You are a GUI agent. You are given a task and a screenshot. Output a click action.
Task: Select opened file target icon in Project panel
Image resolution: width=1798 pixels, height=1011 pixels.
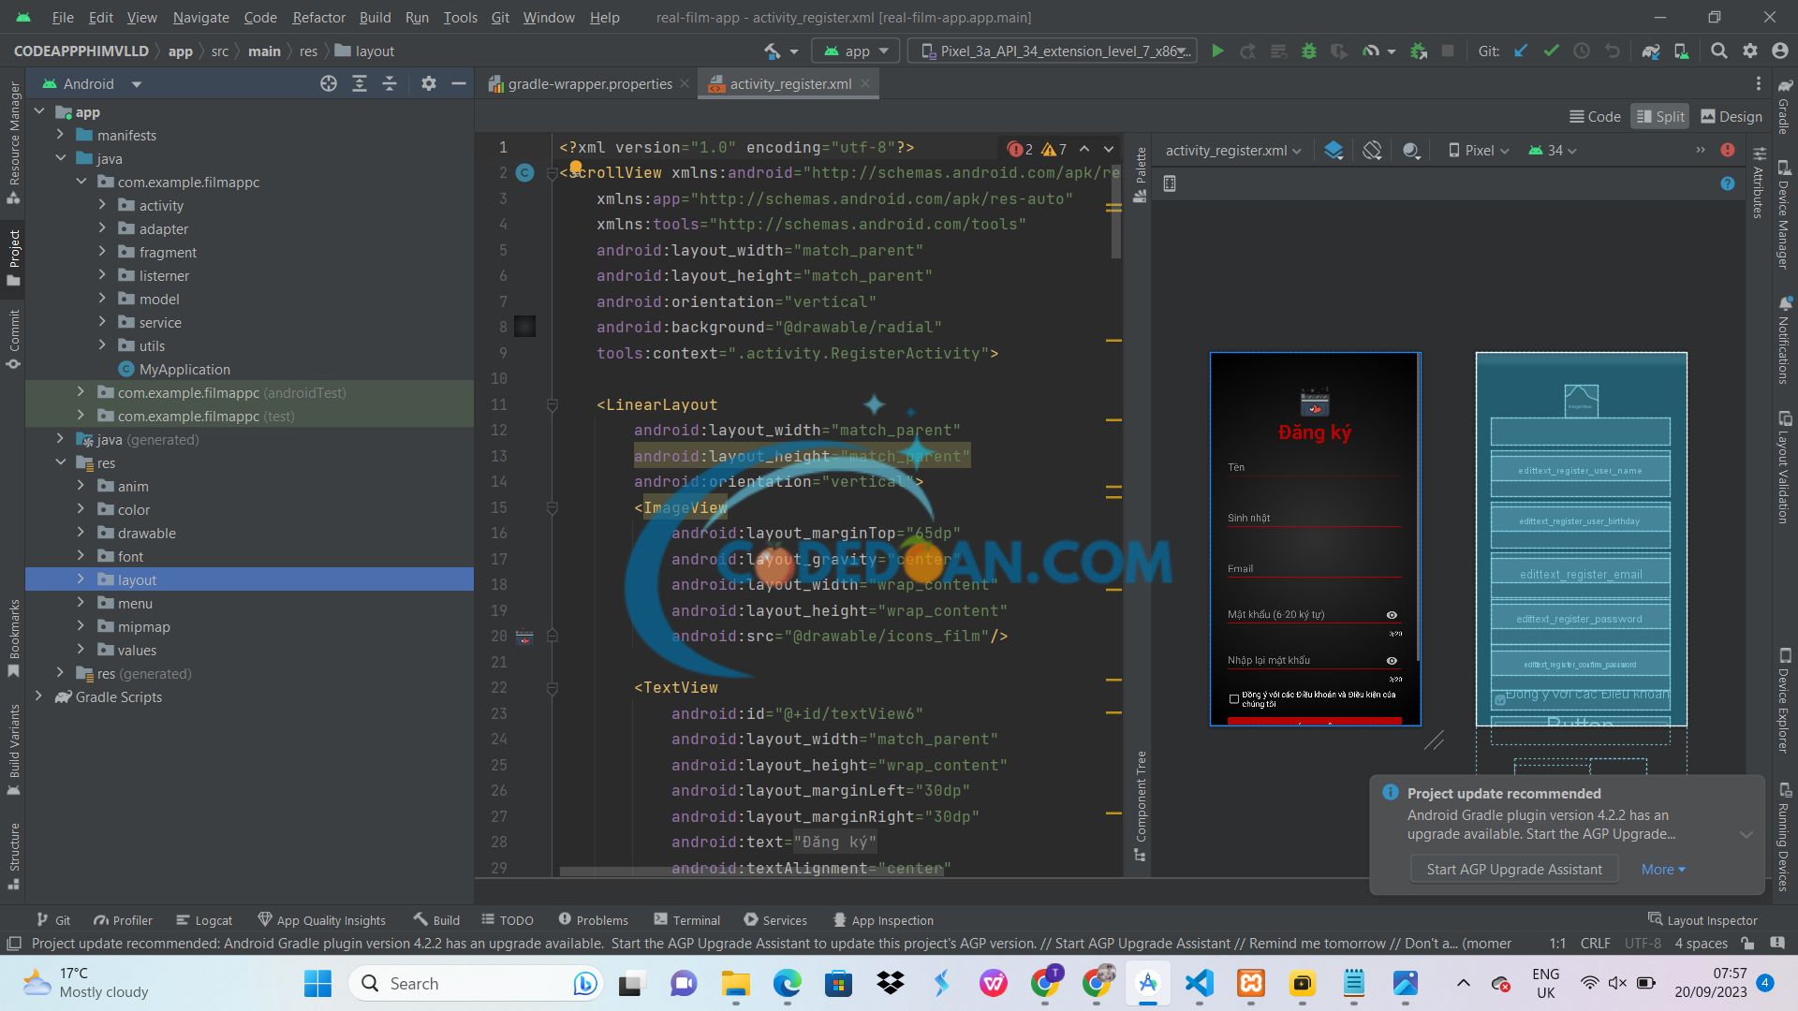click(x=329, y=84)
